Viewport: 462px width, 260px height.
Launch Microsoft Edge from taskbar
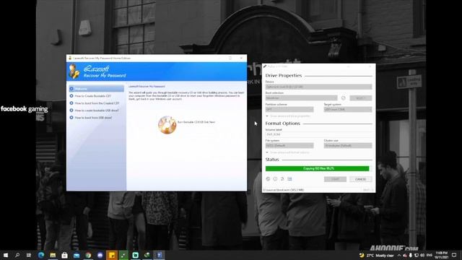click(x=41, y=255)
